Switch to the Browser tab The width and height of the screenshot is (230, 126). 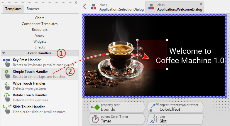(x=33, y=9)
